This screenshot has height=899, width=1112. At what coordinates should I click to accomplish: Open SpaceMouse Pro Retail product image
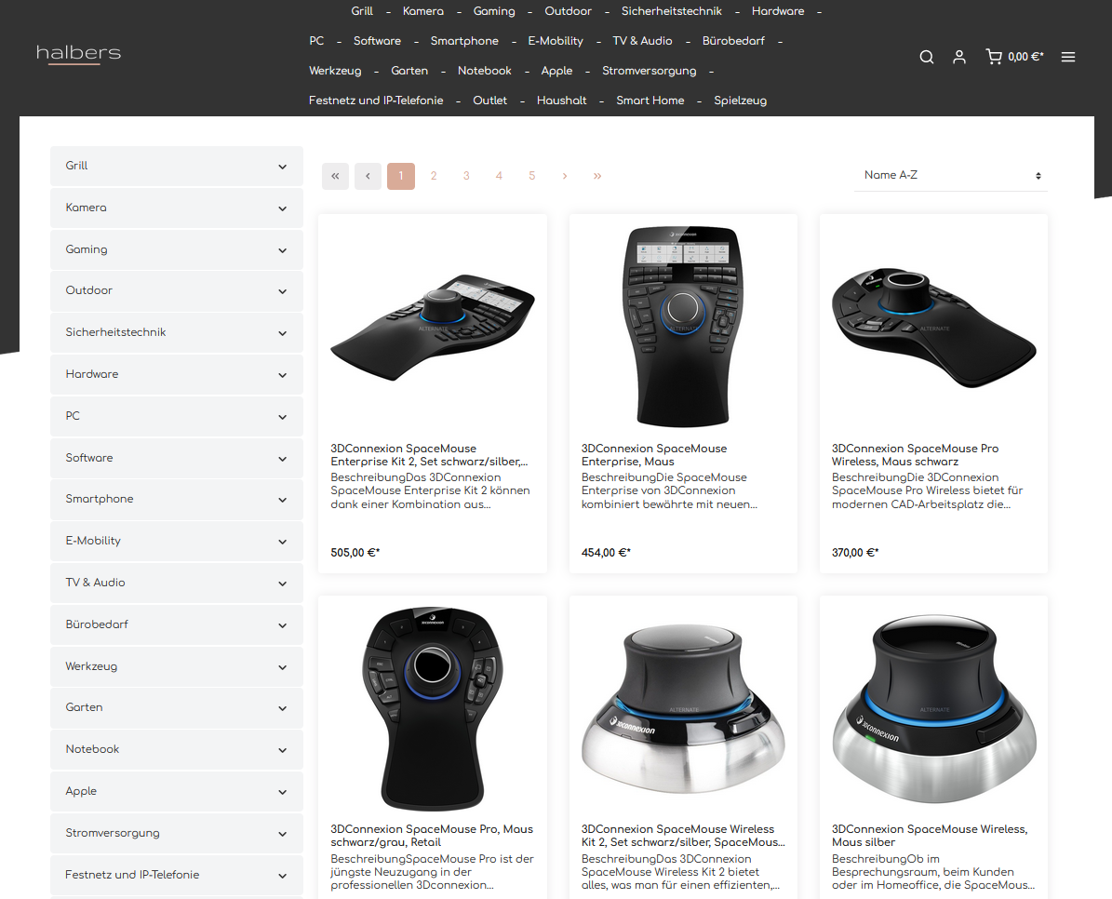pos(433,708)
